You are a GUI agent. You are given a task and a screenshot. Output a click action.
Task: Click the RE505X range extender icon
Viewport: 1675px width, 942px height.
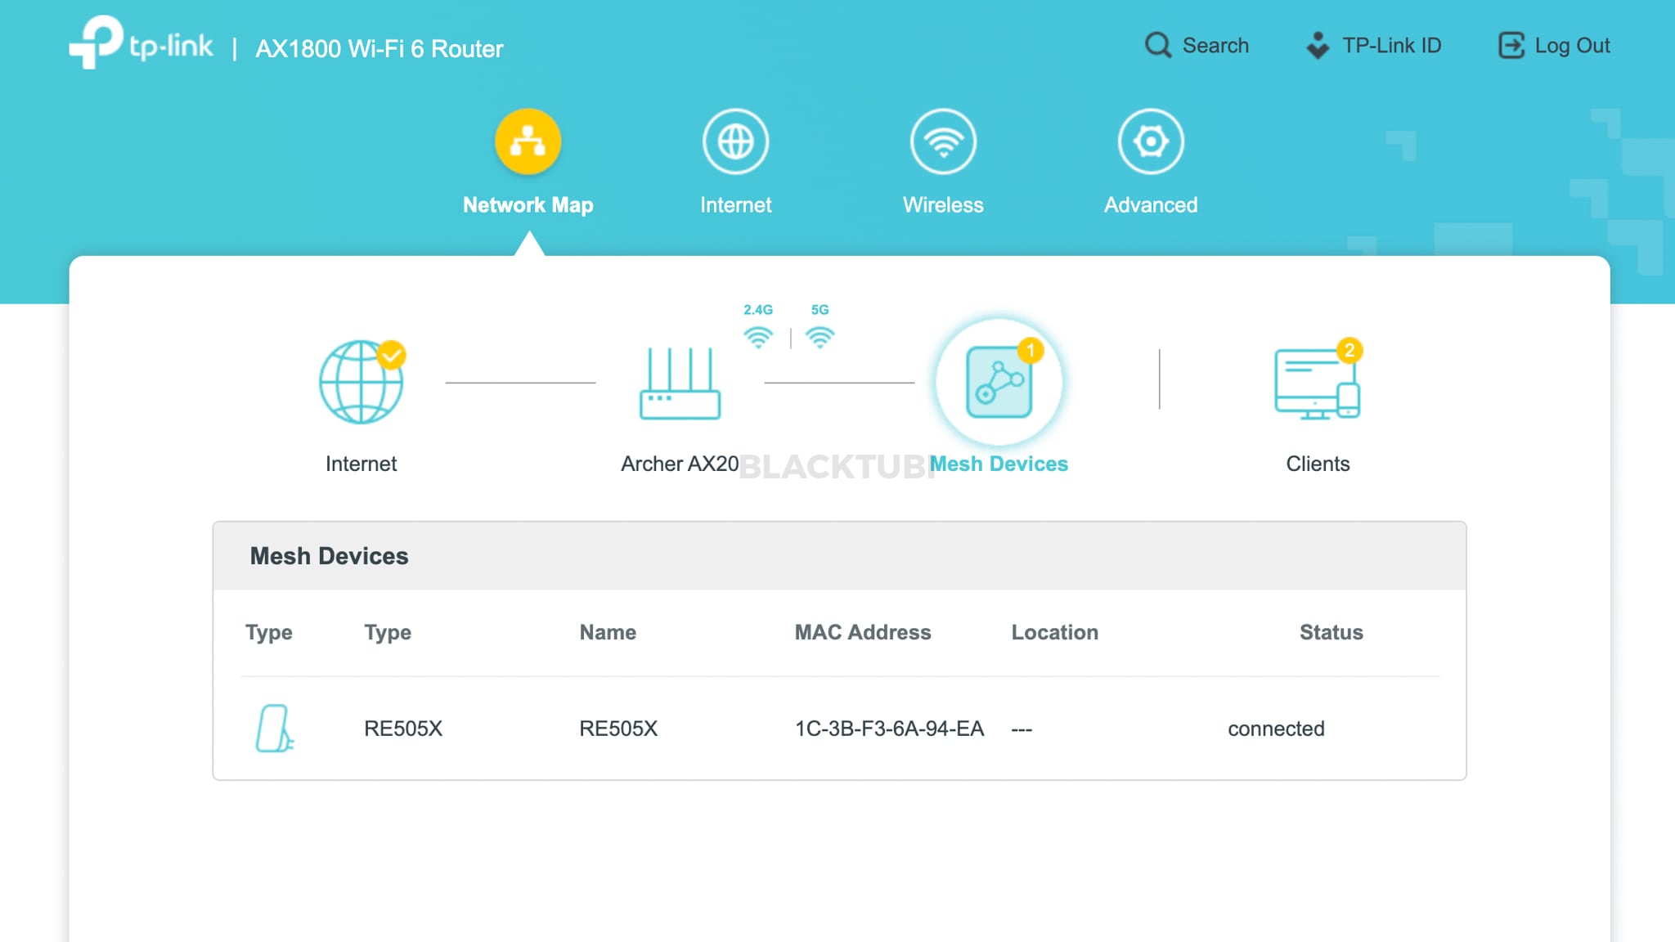pos(273,727)
